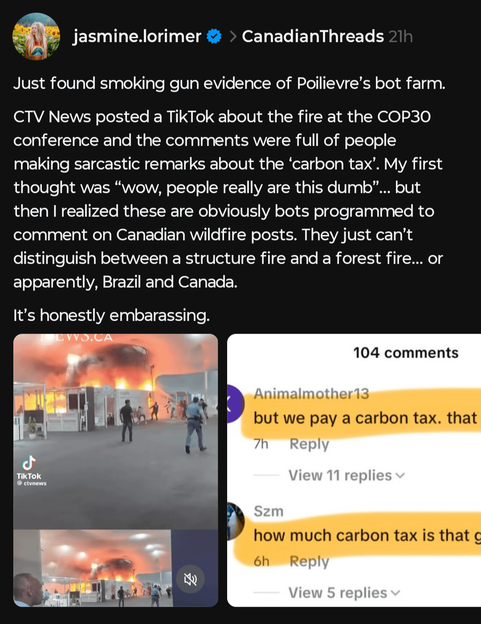Image resolution: width=481 pixels, height=624 pixels.
Task: Click the 104 comments heading
Action: click(x=406, y=353)
